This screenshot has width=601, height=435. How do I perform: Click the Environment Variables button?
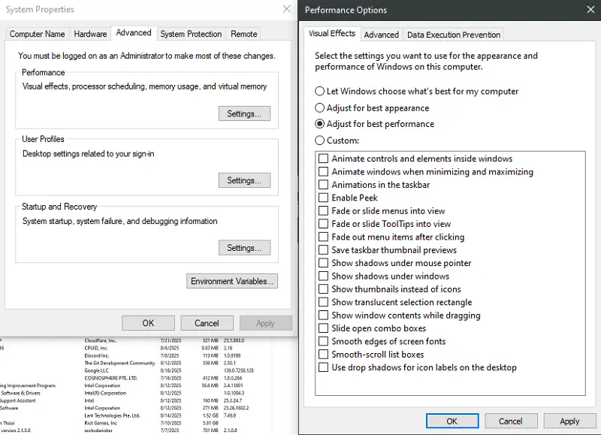pyautogui.click(x=232, y=281)
